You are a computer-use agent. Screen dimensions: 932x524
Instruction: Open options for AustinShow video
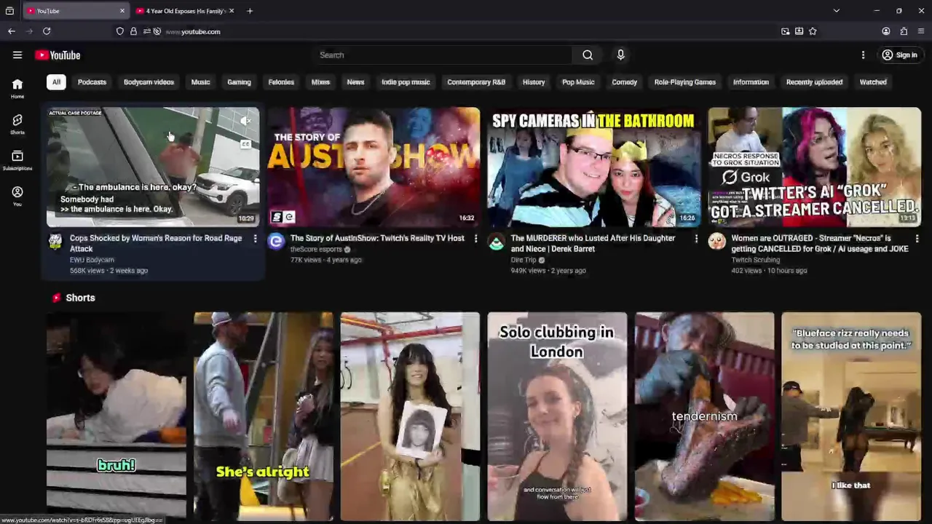[475, 239]
